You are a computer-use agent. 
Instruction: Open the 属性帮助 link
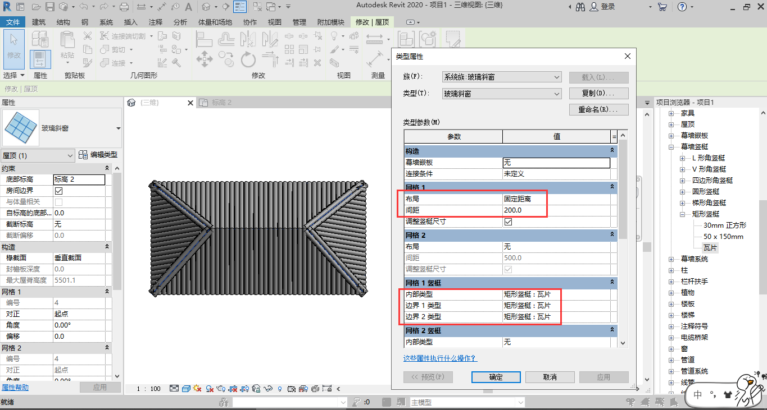[15, 387]
